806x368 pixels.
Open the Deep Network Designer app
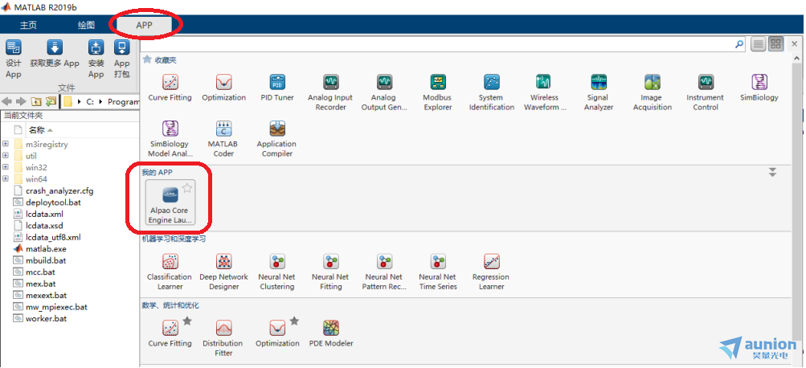[223, 272]
